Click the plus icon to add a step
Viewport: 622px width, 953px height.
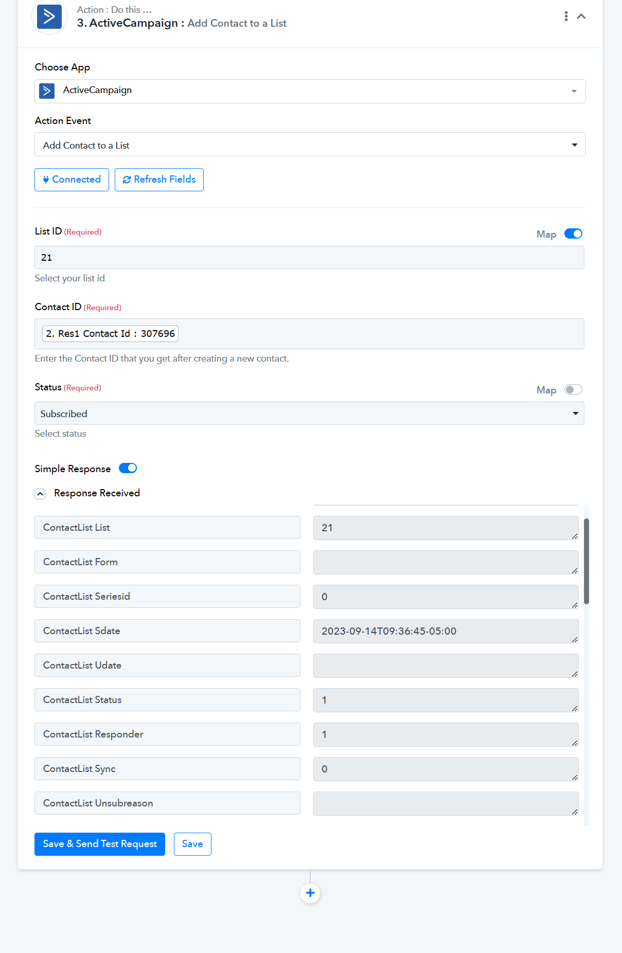(x=310, y=893)
